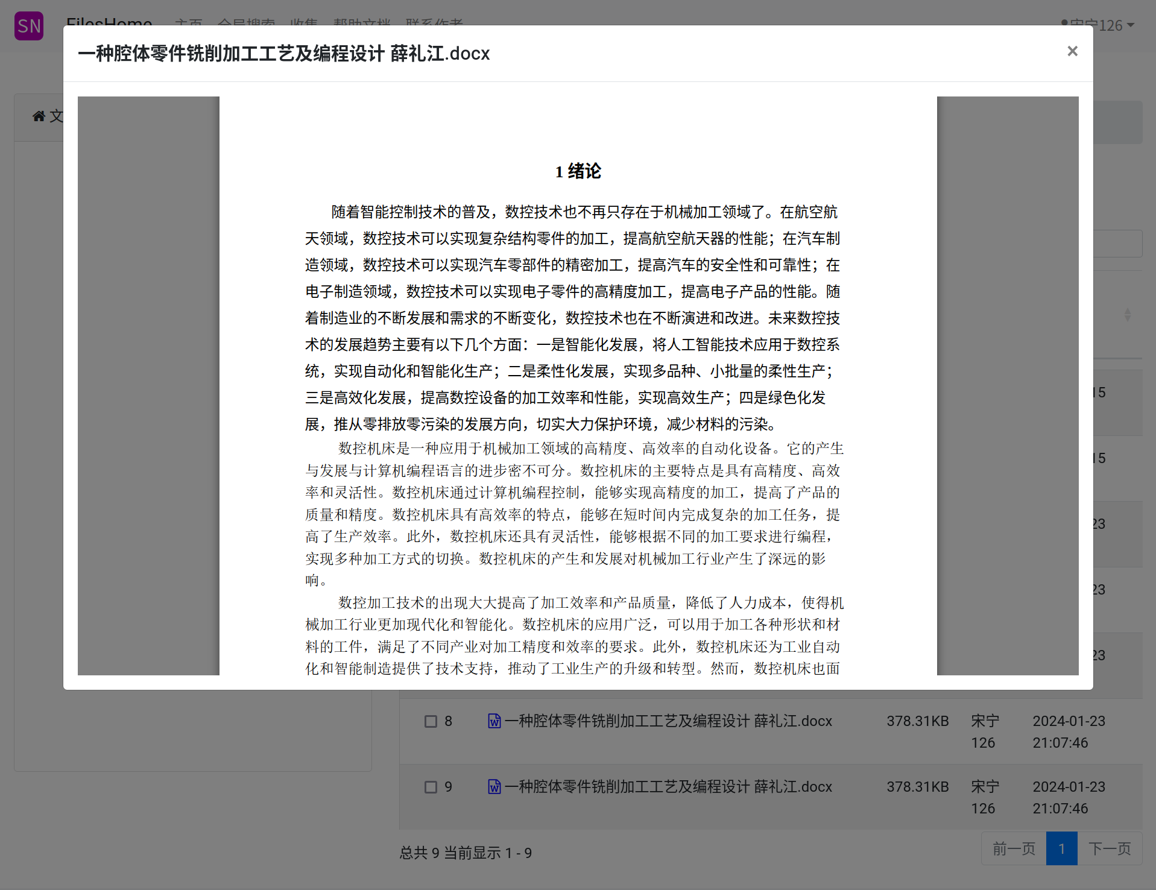Image resolution: width=1156 pixels, height=890 pixels.
Task: Click the Word file icon in row 9
Action: click(494, 786)
